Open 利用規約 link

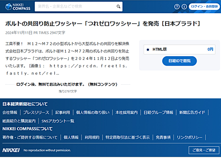92,137
